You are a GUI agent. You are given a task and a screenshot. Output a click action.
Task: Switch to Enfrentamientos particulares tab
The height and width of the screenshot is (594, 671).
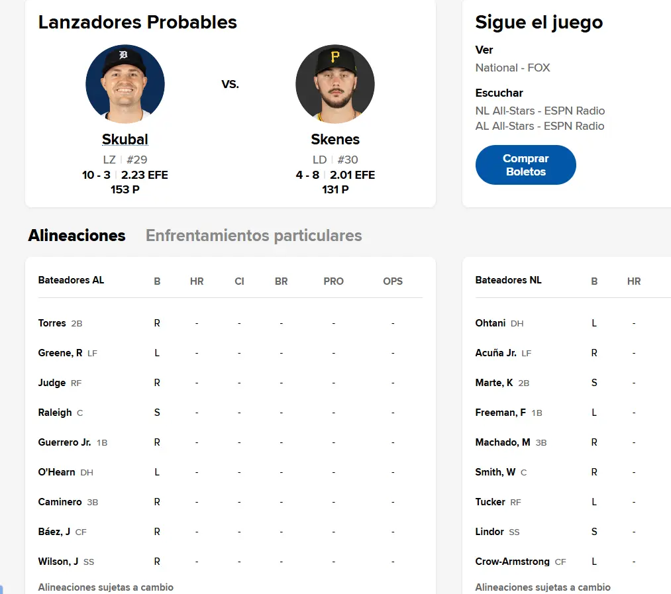254,235
